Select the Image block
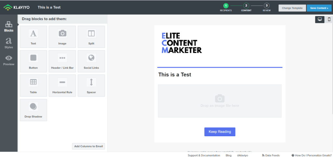Viewport: 333px width, 157px height. 62,37
